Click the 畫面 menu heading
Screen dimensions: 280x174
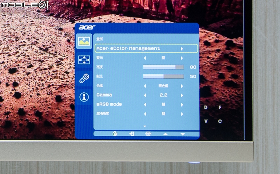100,39
